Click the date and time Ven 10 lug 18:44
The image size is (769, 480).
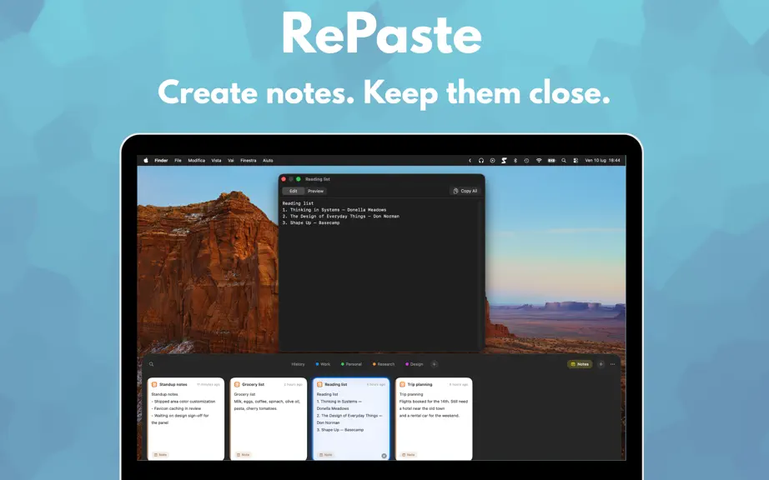click(x=602, y=160)
